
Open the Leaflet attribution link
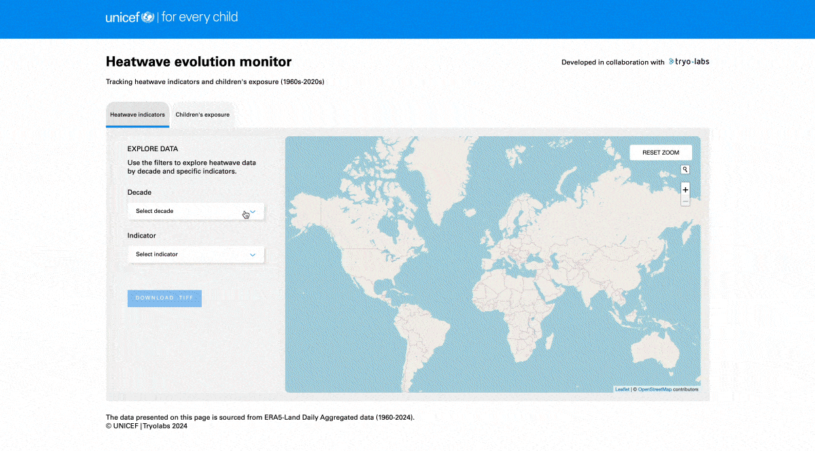click(621, 389)
